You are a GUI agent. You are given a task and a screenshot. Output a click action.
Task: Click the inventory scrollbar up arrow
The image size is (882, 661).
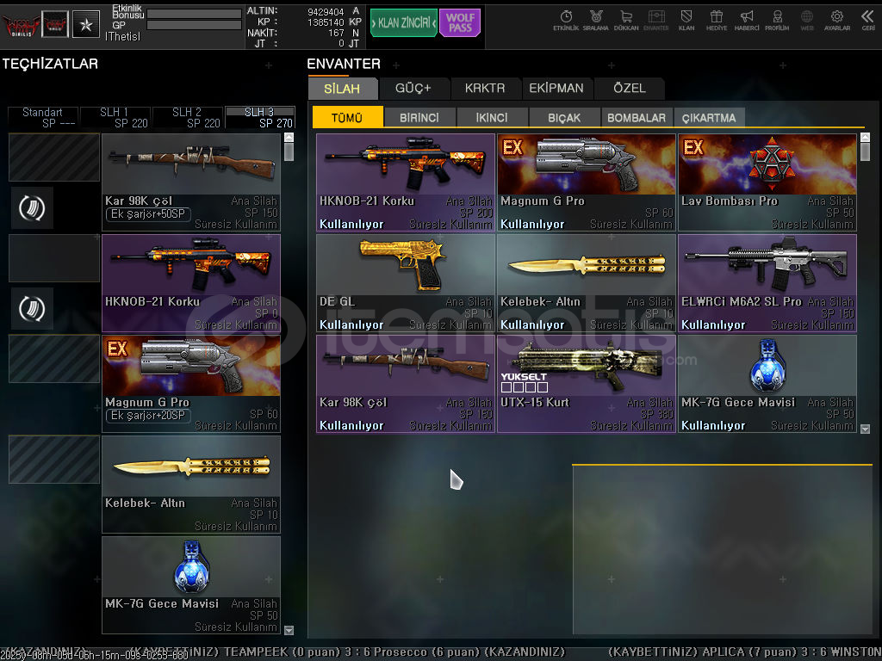pyautogui.click(x=865, y=137)
